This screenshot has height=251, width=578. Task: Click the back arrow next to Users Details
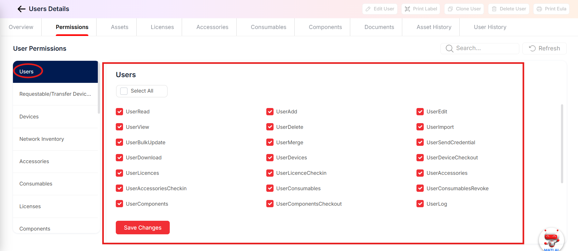(x=21, y=9)
